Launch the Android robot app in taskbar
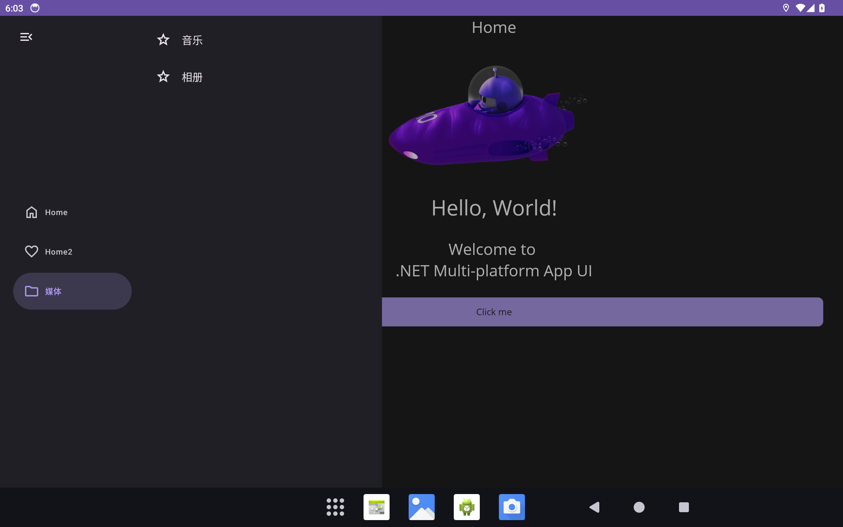The height and width of the screenshot is (527, 843). (467, 507)
